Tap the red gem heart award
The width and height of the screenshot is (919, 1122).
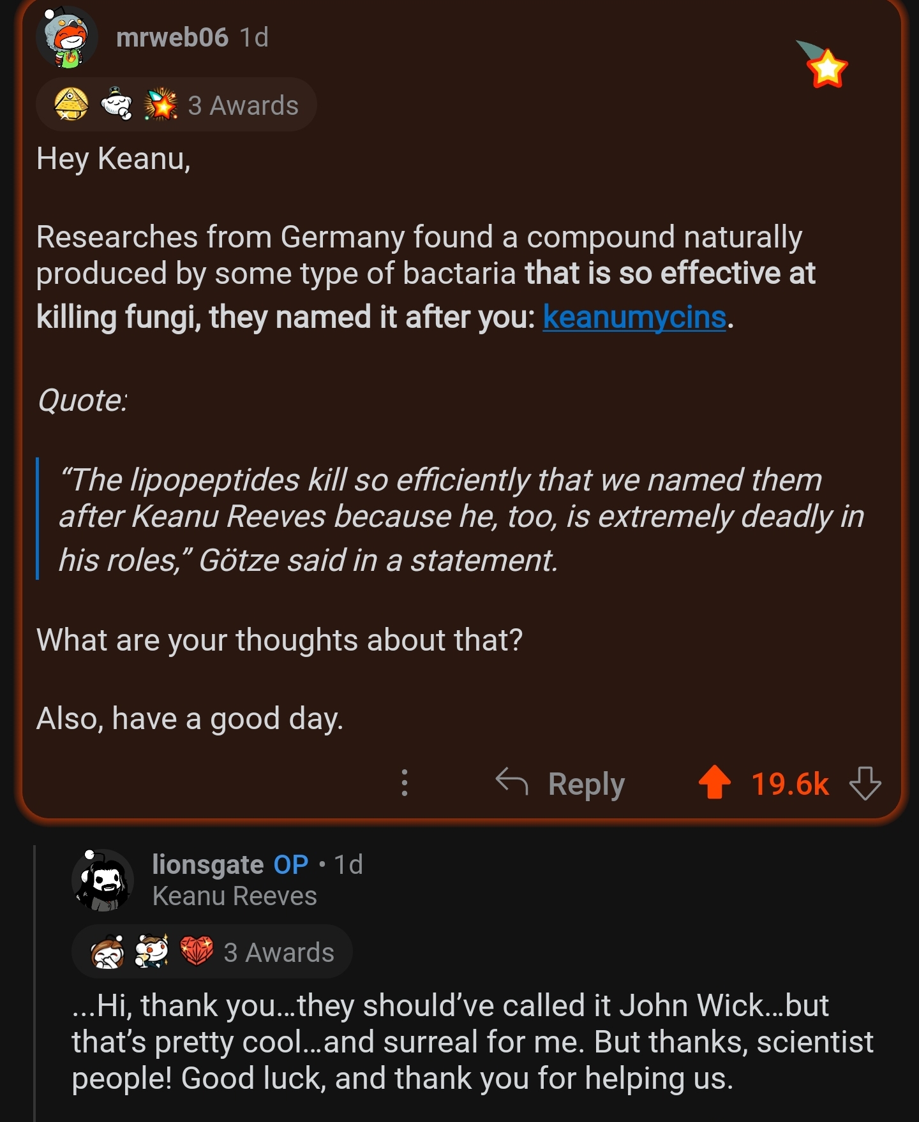click(x=197, y=952)
